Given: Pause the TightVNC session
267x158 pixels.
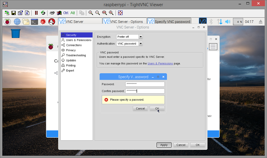Looking at the screenshot, I should pyautogui.click(x=36, y=13).
